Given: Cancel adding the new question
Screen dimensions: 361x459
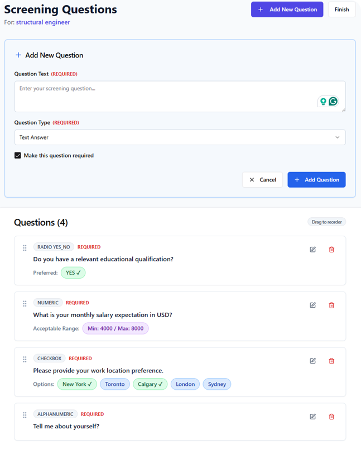Looking at the screenshot, I should click(x=262, y=180).
